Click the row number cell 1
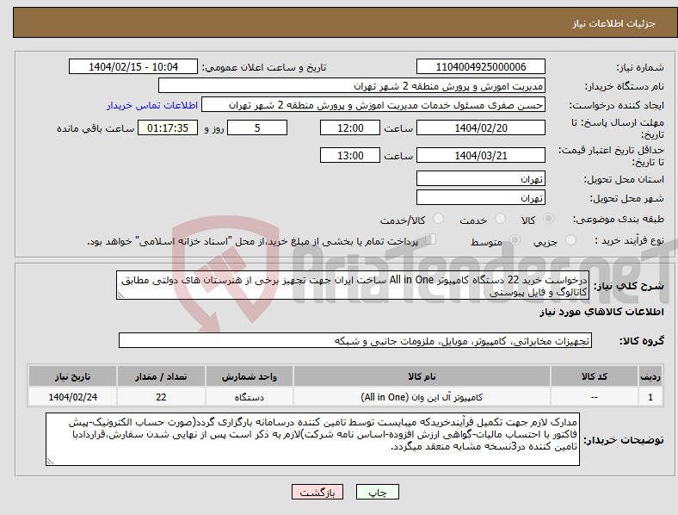Image resolution: width=678 pixels, height=515 pixels. point(650,397)
